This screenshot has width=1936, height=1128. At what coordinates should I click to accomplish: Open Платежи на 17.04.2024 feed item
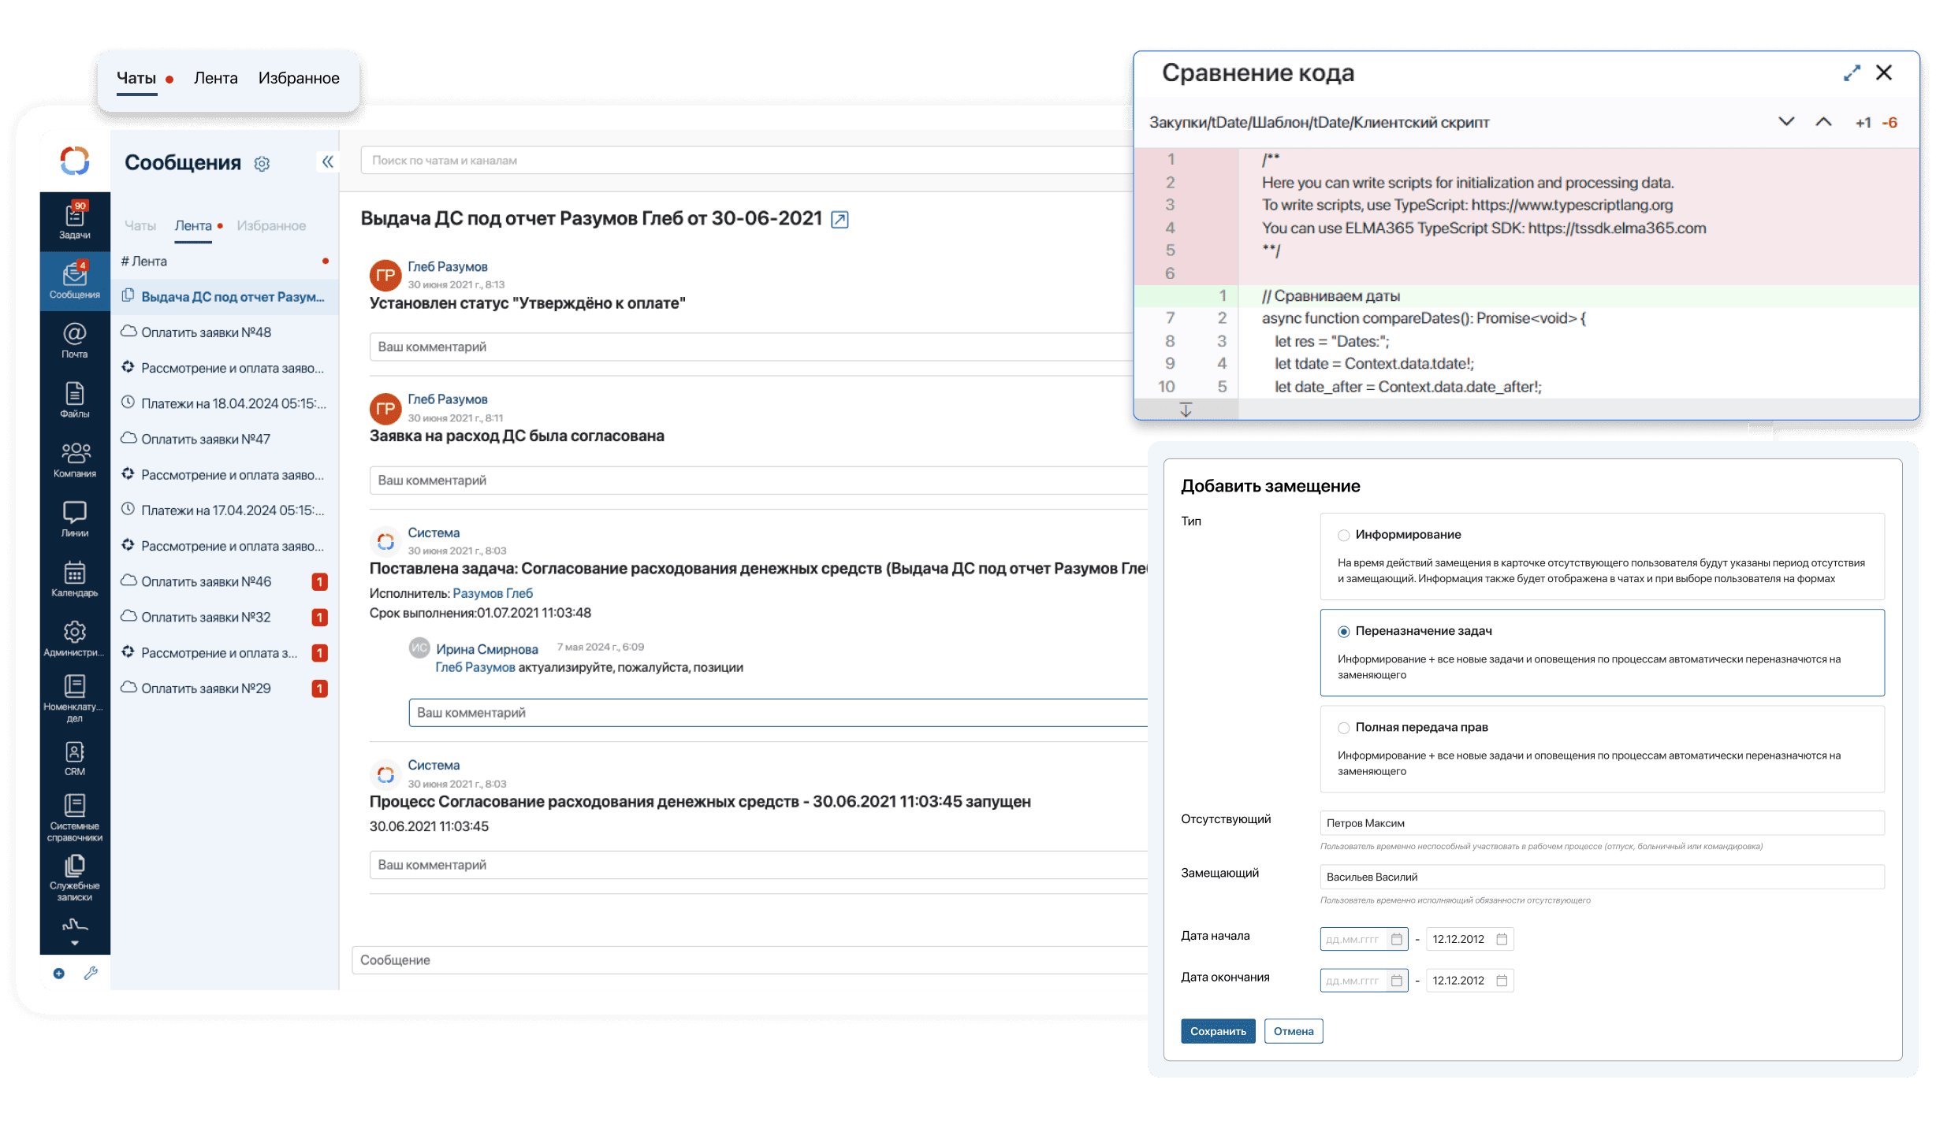click(x=225, y=510)
